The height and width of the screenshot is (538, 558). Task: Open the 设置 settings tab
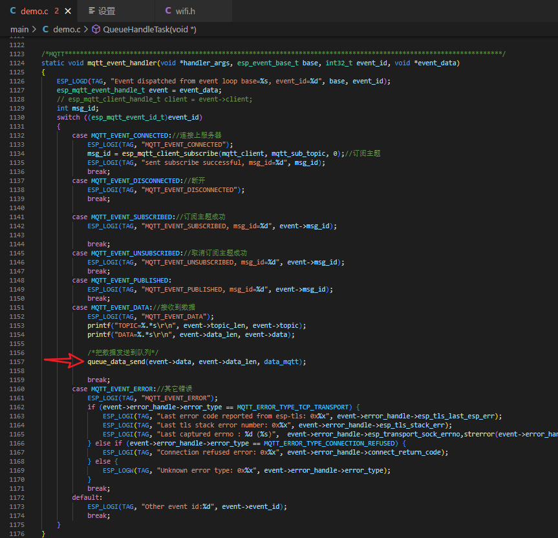(107, 11)
